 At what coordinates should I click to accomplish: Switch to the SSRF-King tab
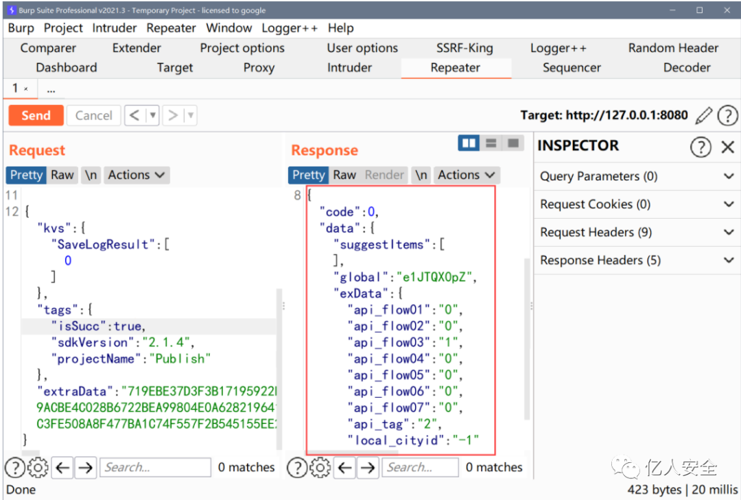point(464,48)
